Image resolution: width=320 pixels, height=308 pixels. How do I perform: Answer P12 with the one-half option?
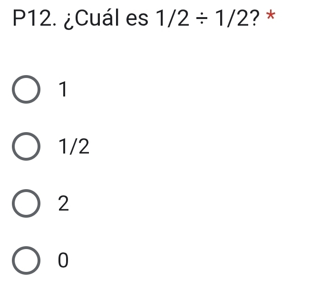click(26, 147)
